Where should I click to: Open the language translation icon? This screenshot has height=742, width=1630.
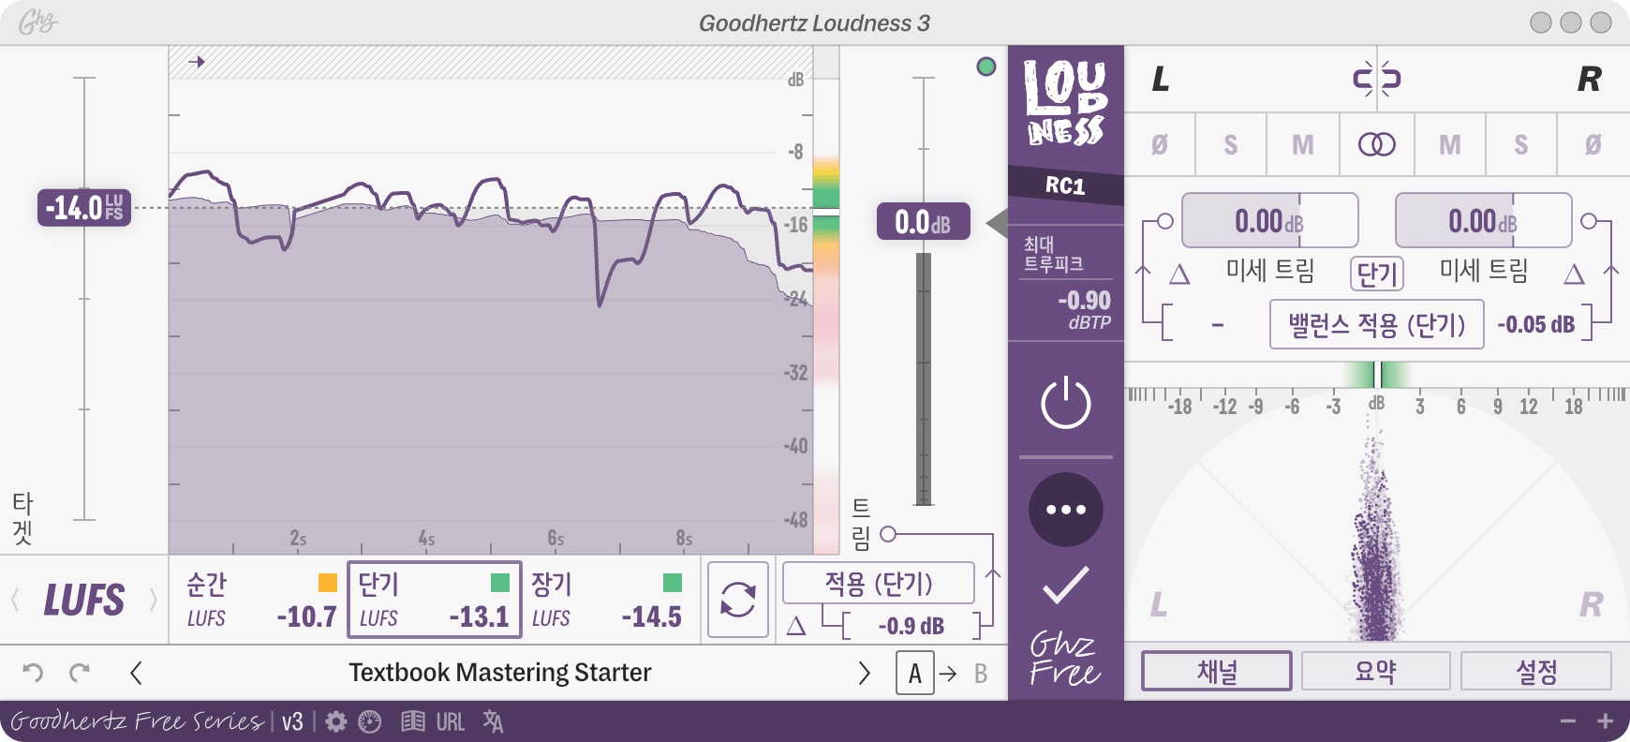[x=493, y=721]
